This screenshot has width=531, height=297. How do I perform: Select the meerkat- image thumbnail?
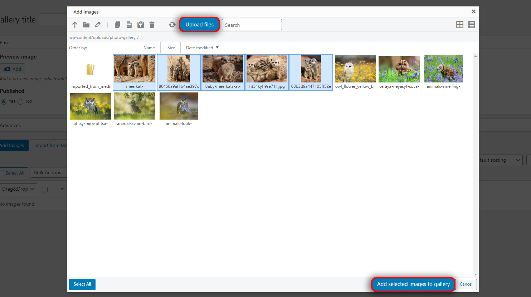pos(135,72)
